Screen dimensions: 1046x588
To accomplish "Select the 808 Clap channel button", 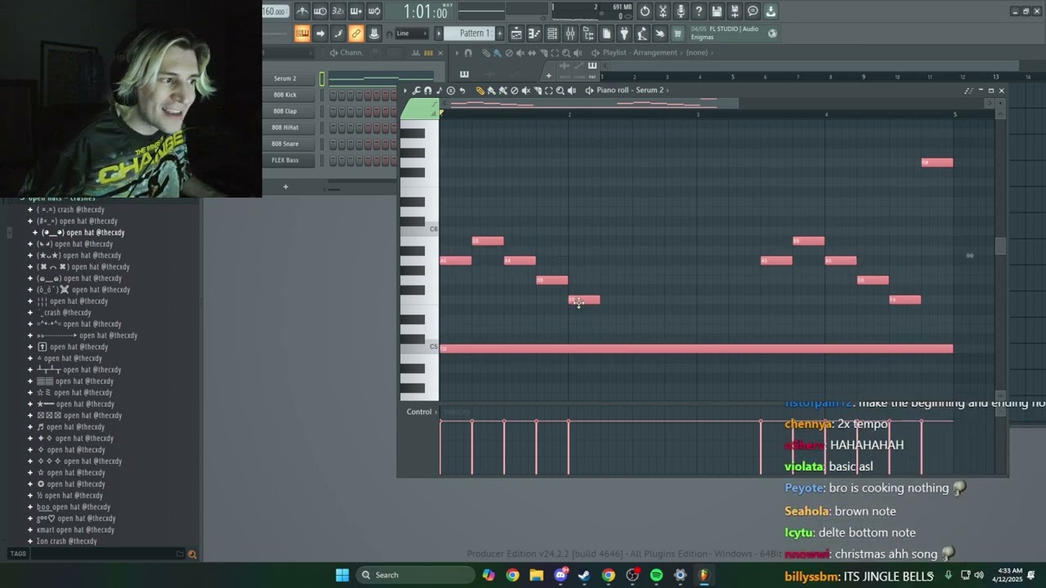I will (x=285, y=111).
